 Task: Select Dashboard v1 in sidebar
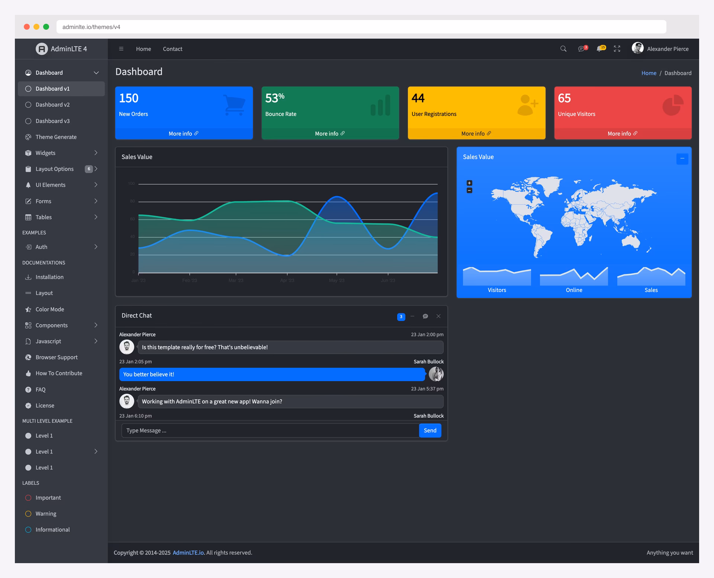tap(61, 89)
